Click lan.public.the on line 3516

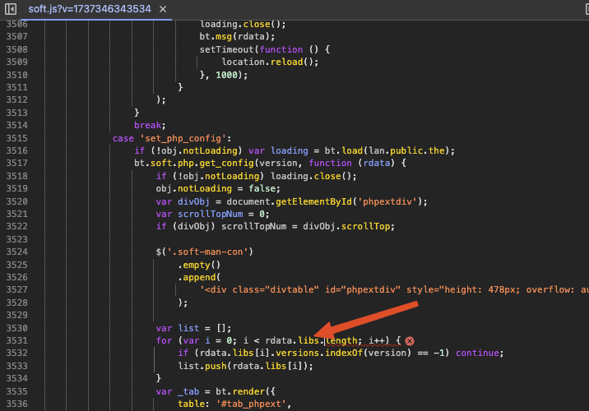click(407, 150)
